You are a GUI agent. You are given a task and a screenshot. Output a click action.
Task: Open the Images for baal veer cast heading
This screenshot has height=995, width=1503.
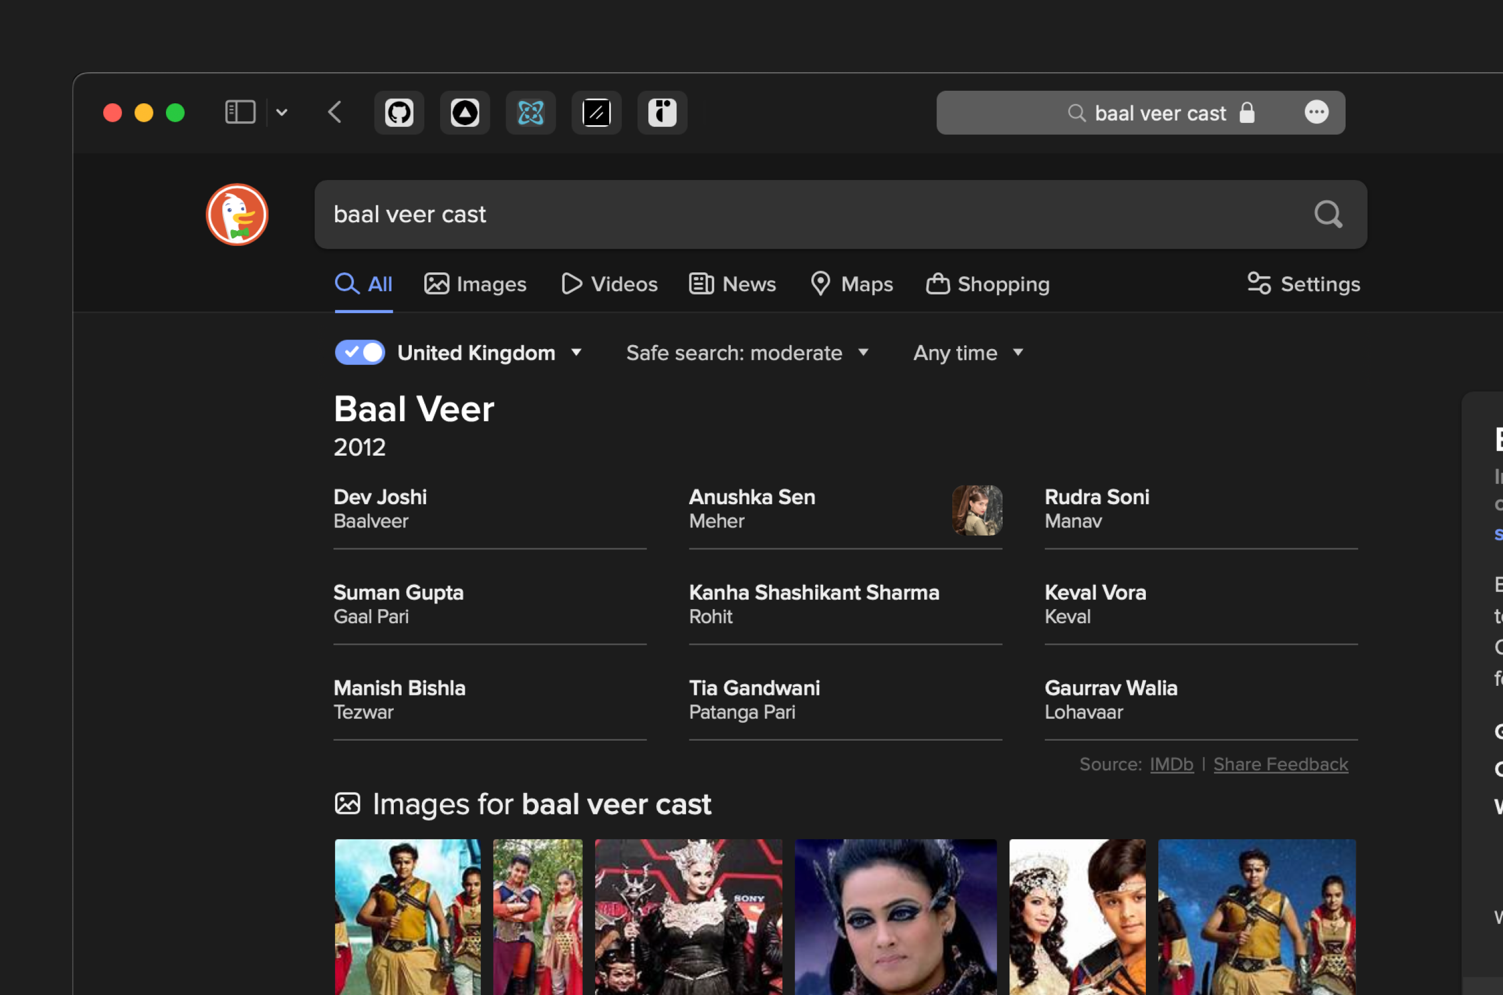[x=542, y=804]
